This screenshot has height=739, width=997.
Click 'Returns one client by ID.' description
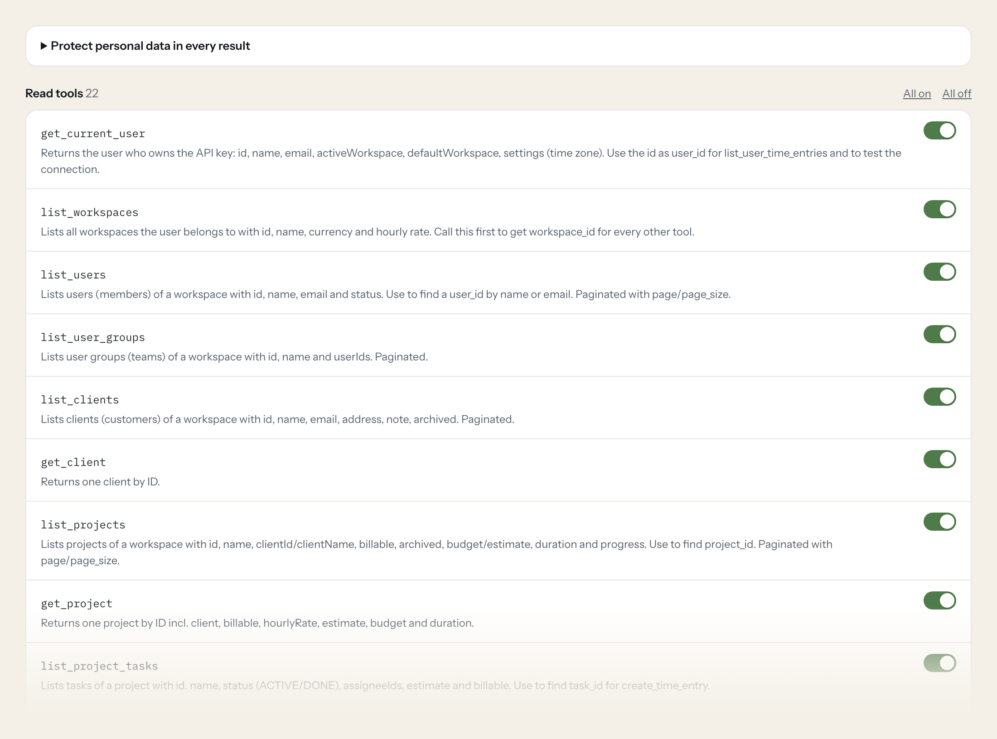[x=100, y=482]
